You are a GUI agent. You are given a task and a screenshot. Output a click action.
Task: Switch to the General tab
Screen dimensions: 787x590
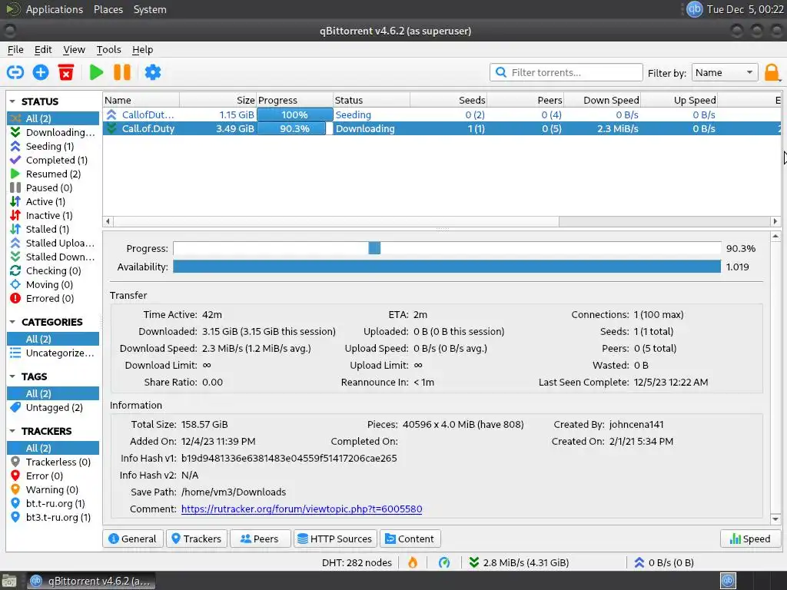pyautogui.click(x=133, y=539)
